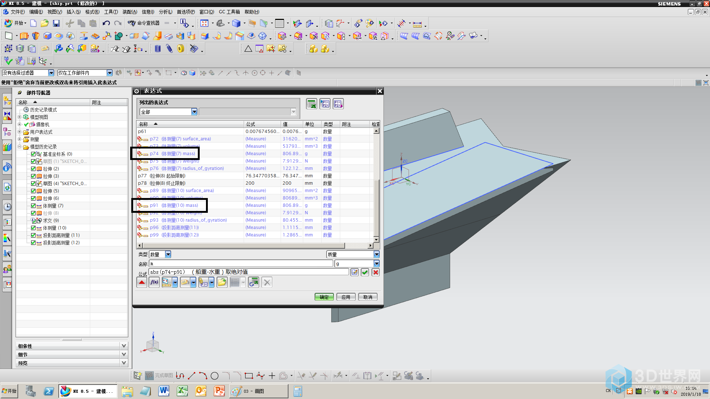Viewport: 710px width, 399px height.
Task: Select the Extrude feature icon
Action: [24, 36]
